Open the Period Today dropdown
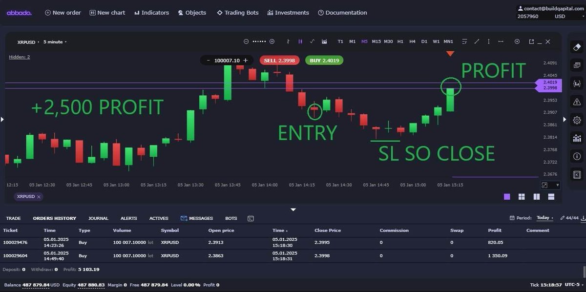586x292 pixels. 544,218
